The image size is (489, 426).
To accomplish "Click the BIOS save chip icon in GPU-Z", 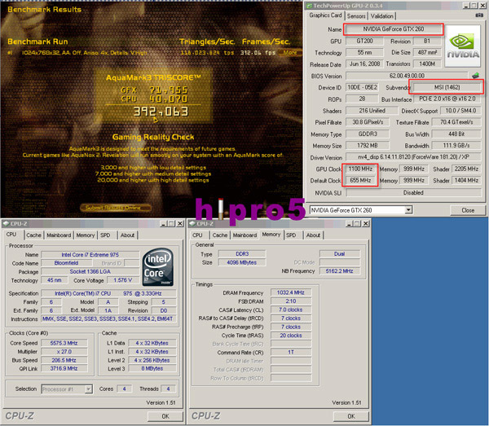I will (x=476, y=76).
